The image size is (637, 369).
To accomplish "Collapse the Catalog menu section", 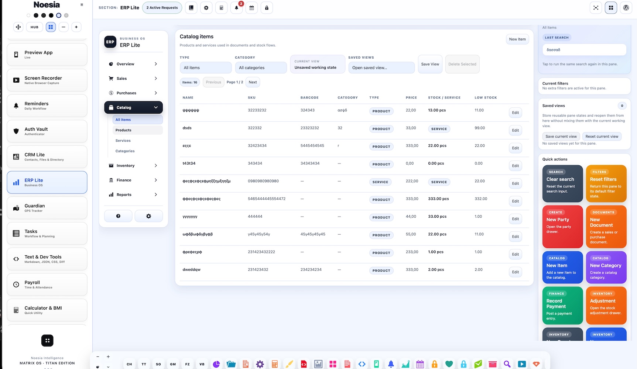I will point(133,107).
